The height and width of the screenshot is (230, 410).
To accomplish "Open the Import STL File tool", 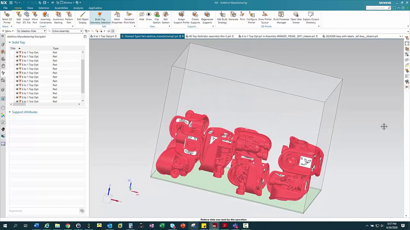I will (x=27, y=18).
